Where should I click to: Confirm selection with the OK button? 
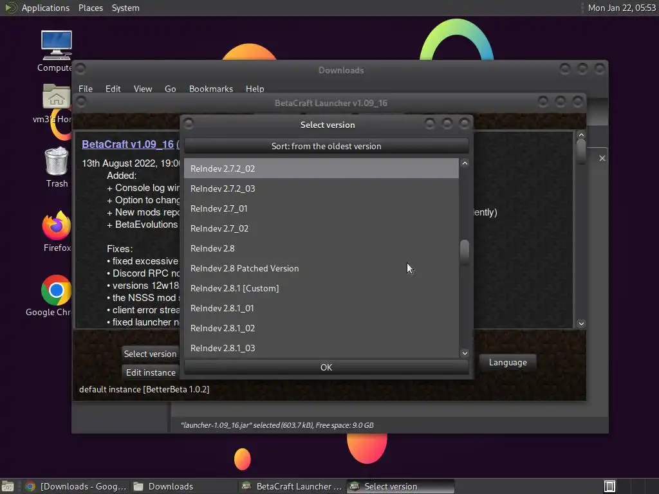click(x=326, y=367)
